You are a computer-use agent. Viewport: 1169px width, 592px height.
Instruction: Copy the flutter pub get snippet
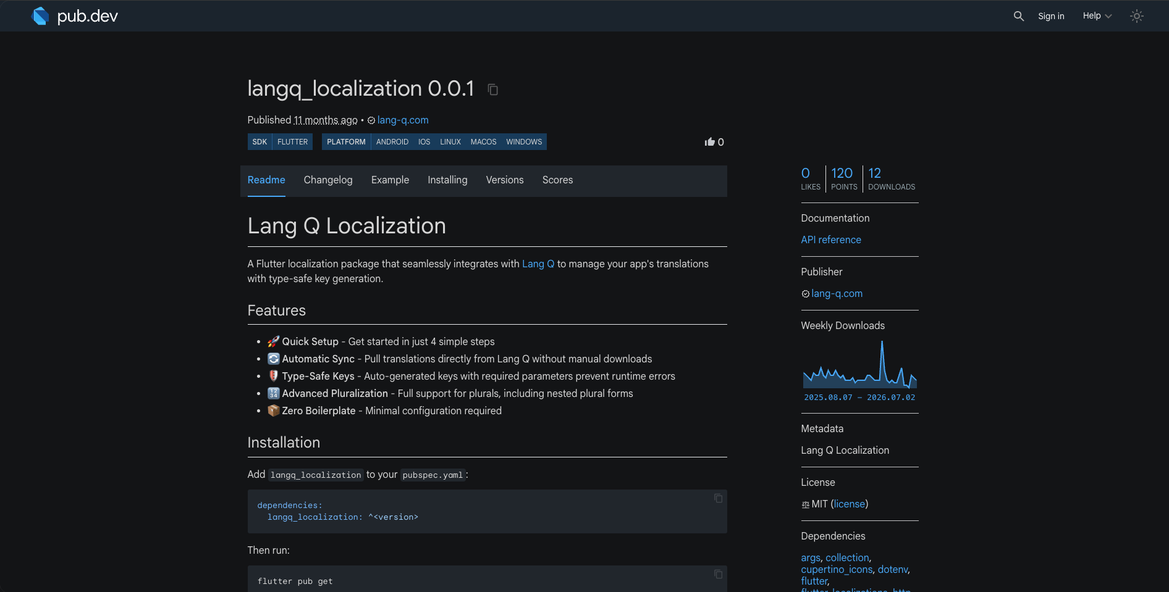(718, 574)
